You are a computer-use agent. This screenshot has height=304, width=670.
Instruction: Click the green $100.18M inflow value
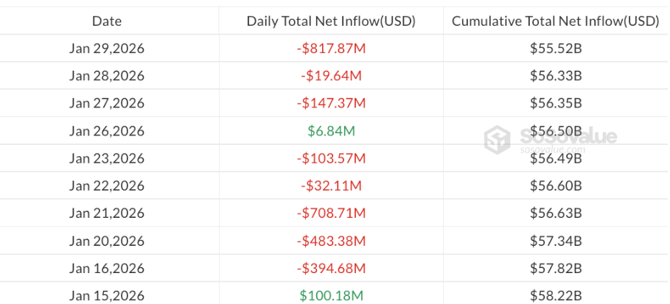tap(331, 295)
